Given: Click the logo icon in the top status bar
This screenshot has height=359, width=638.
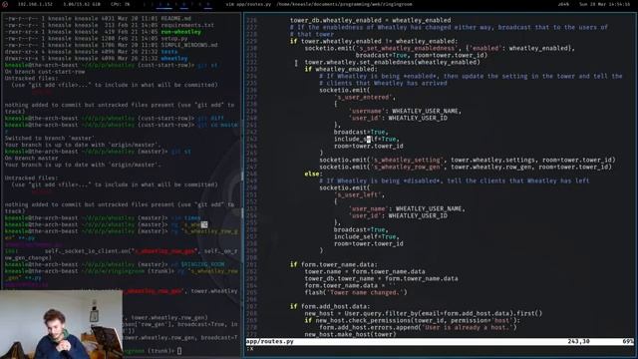Looking at the screenshot, I should coord(5,4).
